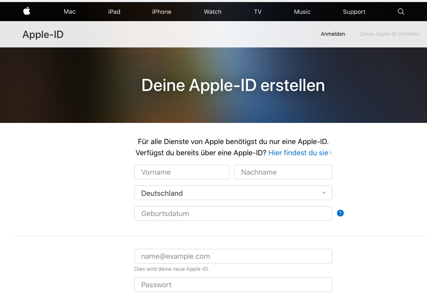Click the Apple-ID title link
The height and width of the screenshot is (298, 427).
coord(43,35)
